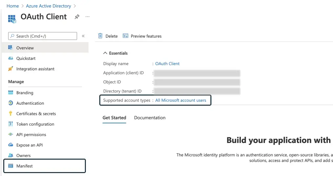Click the Directory (tenant) ID label

tap(122, 91)
